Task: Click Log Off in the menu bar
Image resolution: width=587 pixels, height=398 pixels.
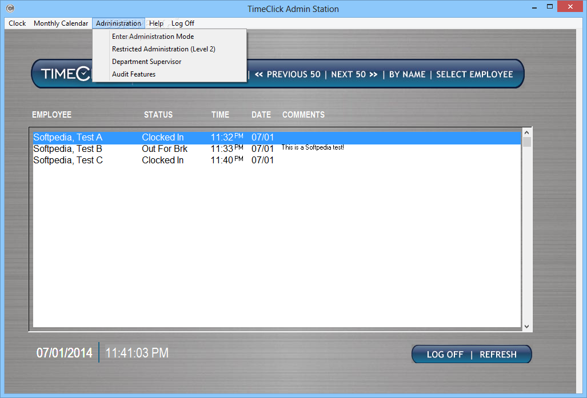Action: pyautogui.click(x=183, y=23)
